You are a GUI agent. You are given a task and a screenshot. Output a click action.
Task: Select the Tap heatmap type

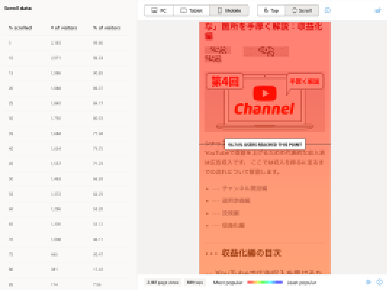[271, 11]
